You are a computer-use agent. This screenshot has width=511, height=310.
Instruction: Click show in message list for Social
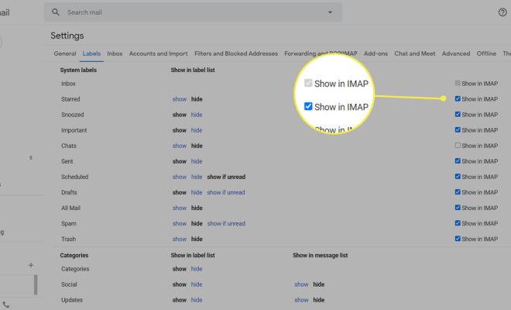(x=301, y=284)
